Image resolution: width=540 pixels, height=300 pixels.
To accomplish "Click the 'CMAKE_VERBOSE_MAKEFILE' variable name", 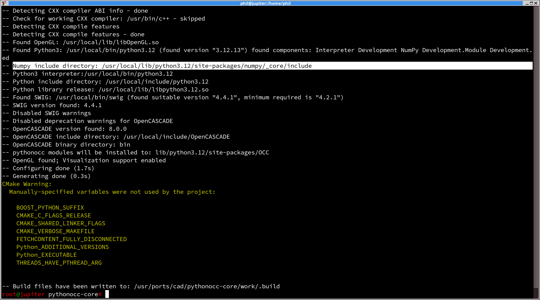I will click(x=55, y=231).
